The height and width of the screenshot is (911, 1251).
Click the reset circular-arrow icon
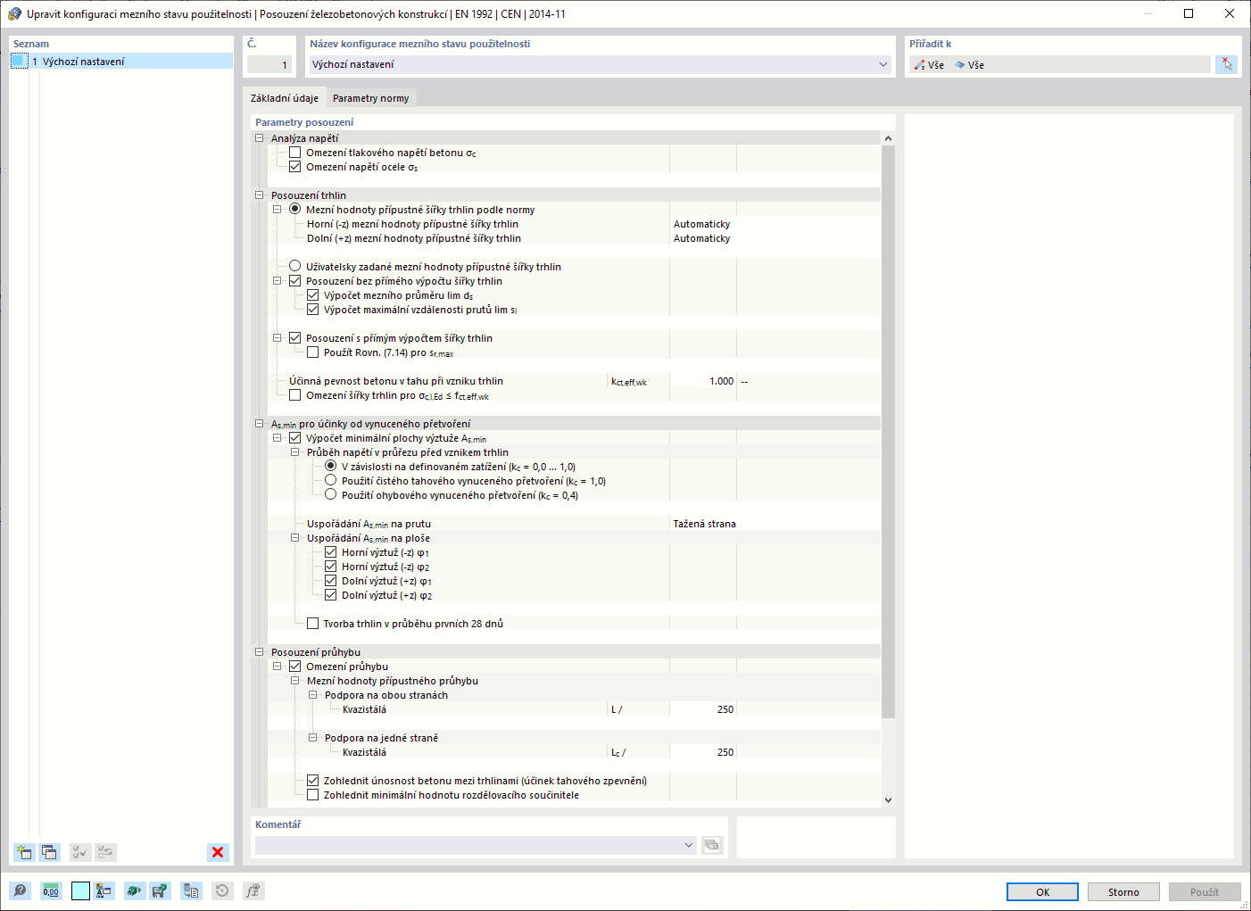point(222,890)
